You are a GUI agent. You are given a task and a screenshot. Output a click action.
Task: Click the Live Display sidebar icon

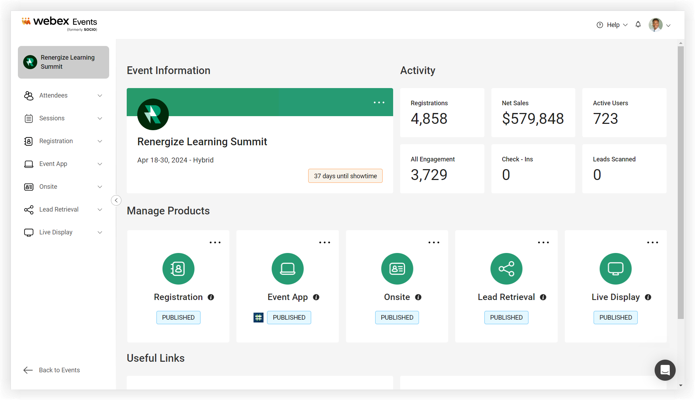(29, 232)
